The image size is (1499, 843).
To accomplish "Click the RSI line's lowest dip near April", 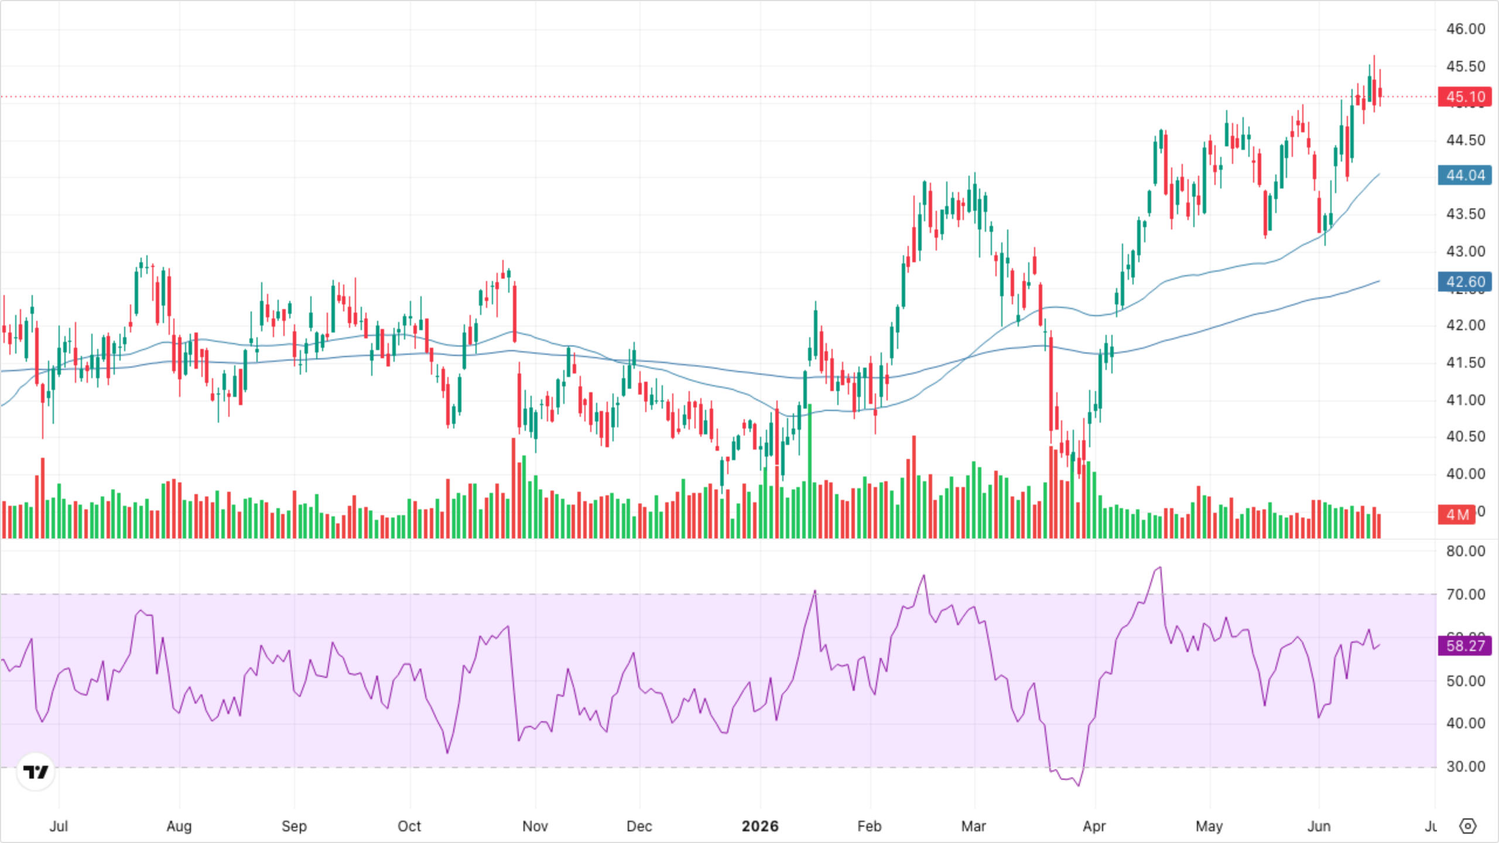I will pyautogui.click(x=1079, y=785).
